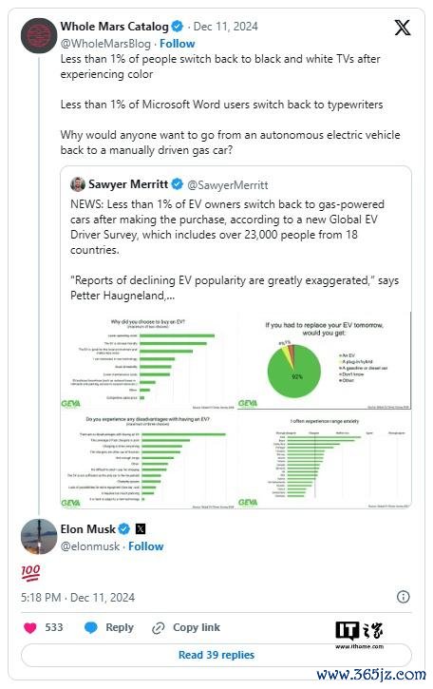Image resolution: width=433 pixels, height=689 pixels.
Task: Click the X affiliation badge beside Elon Musk
Action: coord(141,528)
